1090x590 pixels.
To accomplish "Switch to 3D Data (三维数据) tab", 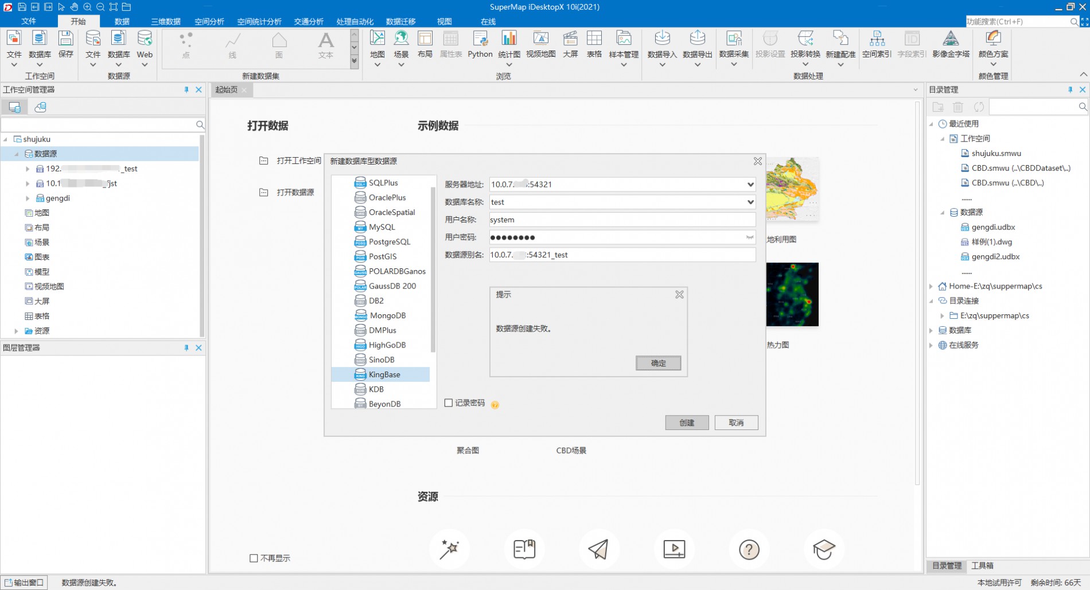I will [166, 21].
